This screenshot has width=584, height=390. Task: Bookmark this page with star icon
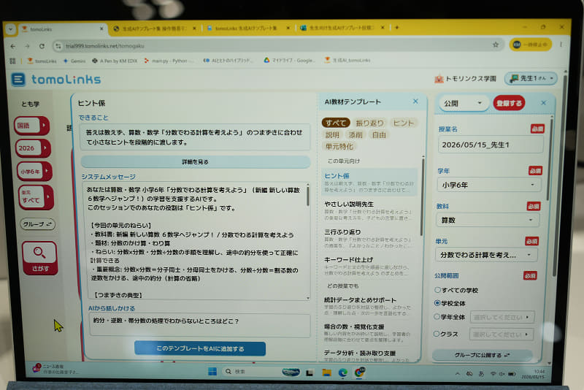point(496,45)
